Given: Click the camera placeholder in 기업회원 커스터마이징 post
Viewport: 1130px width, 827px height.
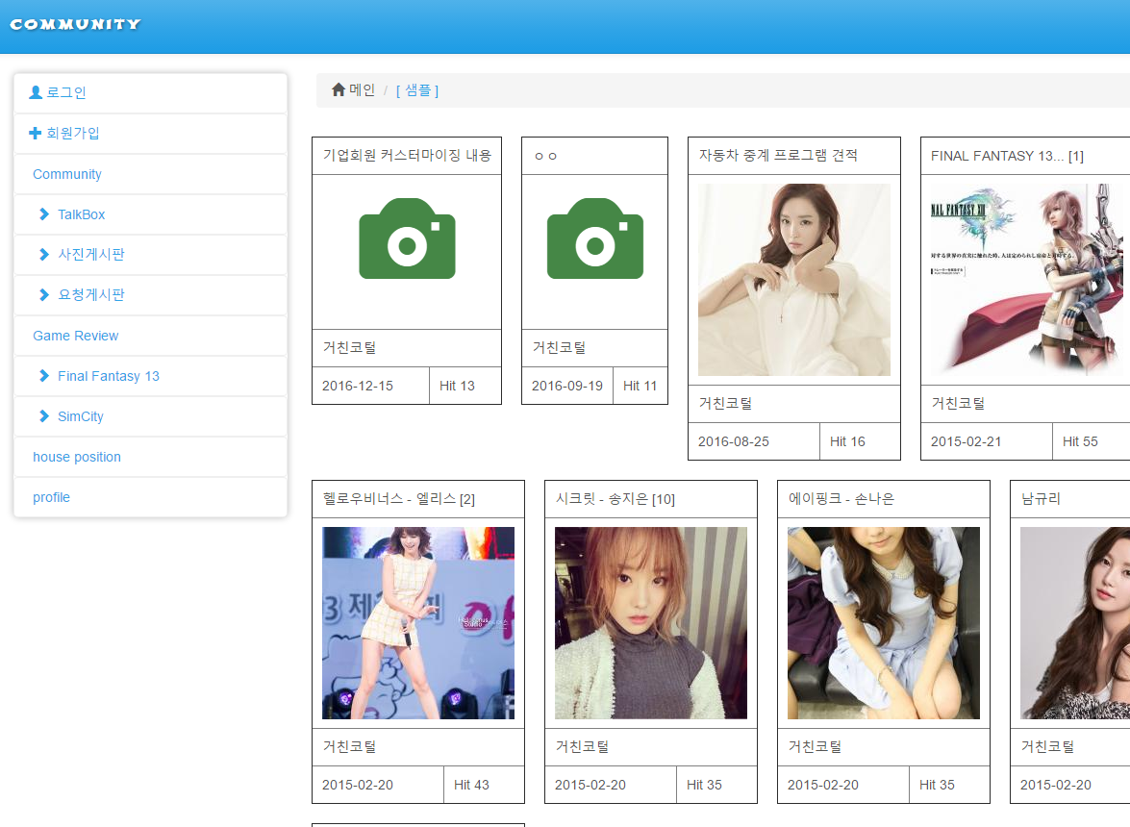Looking at the screenshot, I should pyautogui.click(x=407, y=238).
